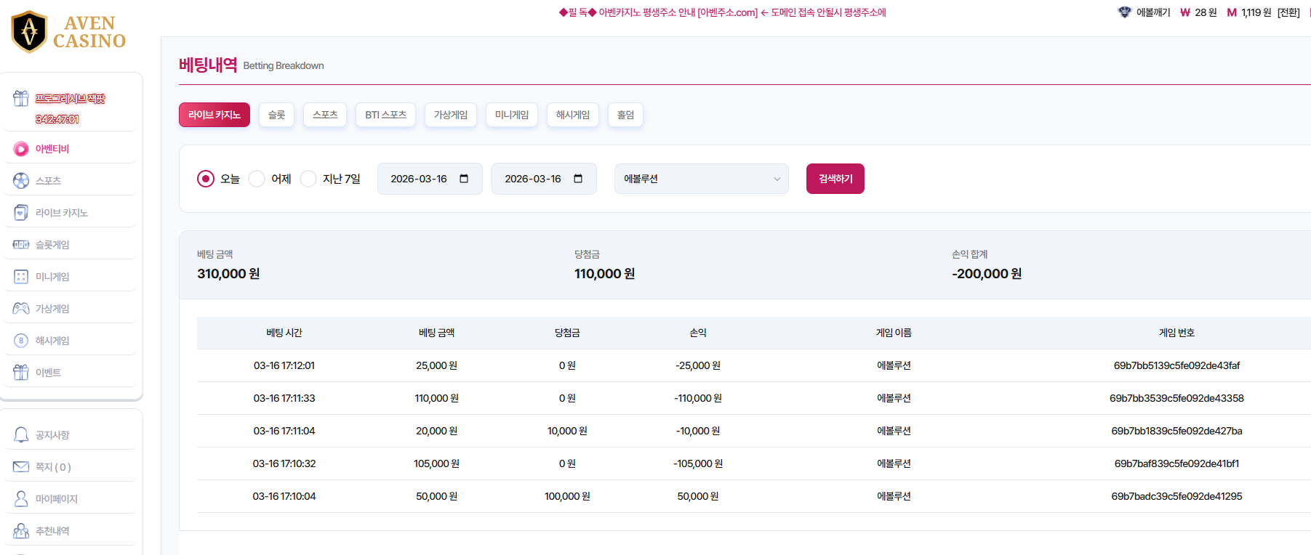
Task: Select the 오늘 radio button
Action: pyautogui.click(x=206, y=179)
